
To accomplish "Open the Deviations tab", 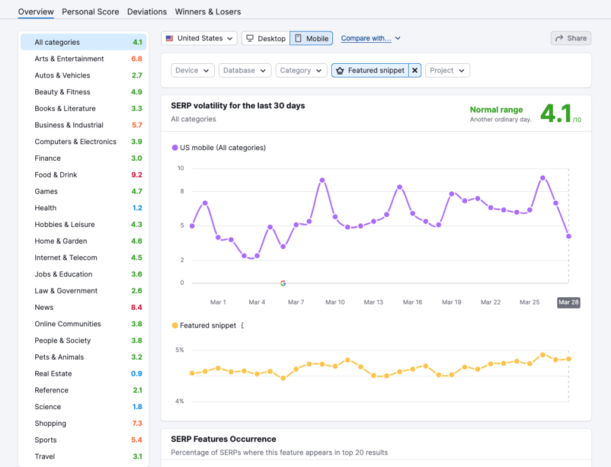I will coord(147,11).
